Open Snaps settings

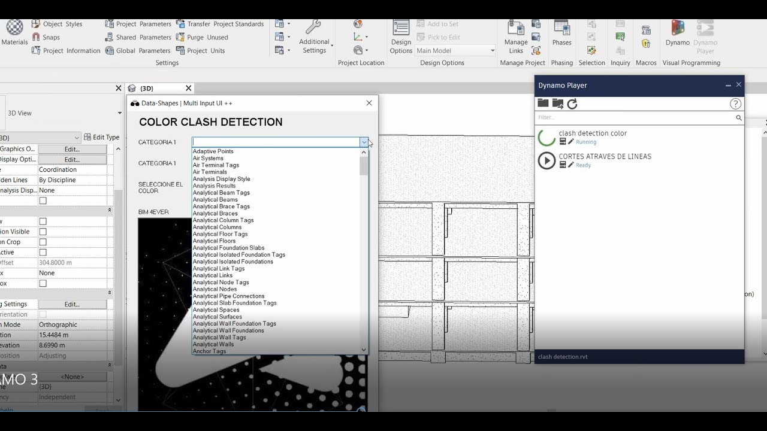pos(46,37)
